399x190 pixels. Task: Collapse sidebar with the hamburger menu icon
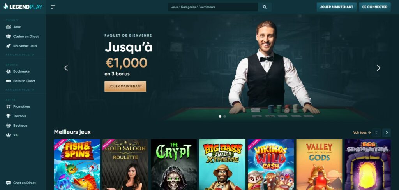coord(53,7)
